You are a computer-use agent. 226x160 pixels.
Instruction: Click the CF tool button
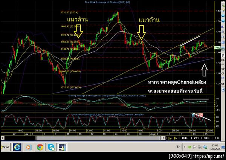click(x=223, y=78)
